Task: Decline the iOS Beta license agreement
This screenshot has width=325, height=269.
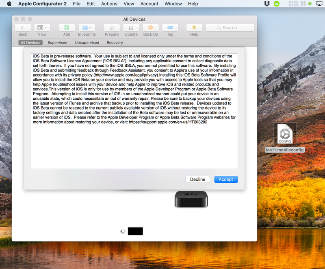Action: coord(198,179)
